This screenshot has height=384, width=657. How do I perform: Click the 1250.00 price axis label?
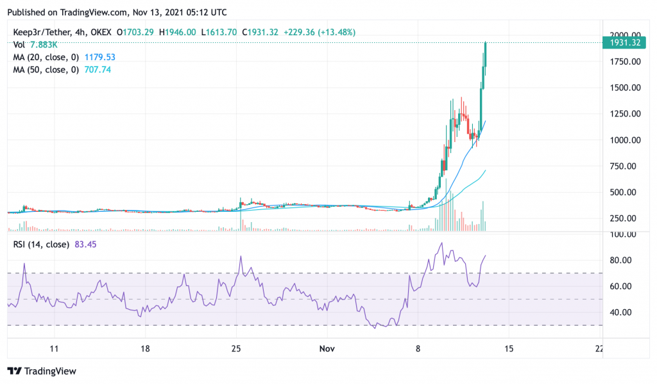click(x=625, y=114)
